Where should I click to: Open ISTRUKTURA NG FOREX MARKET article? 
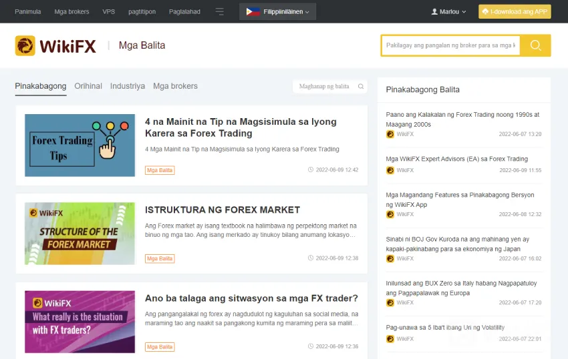[x=223, y=210]
